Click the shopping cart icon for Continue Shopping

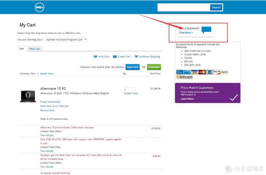click(x=136, y=57)
